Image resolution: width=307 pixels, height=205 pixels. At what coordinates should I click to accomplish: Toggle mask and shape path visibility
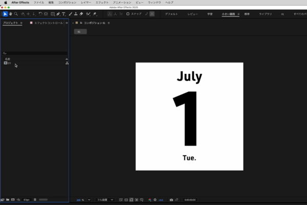click(131, 200)
